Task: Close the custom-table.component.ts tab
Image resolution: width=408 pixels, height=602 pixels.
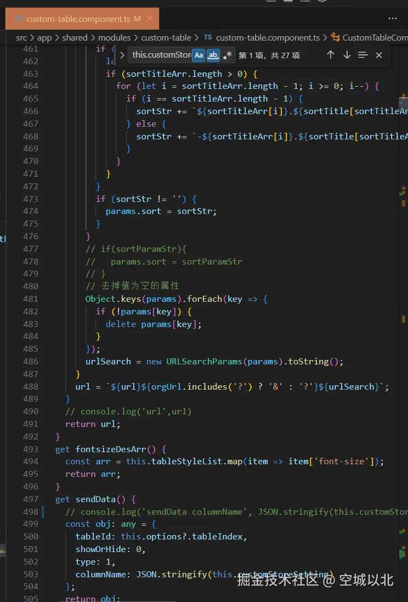Action: [x=149, y=19]
